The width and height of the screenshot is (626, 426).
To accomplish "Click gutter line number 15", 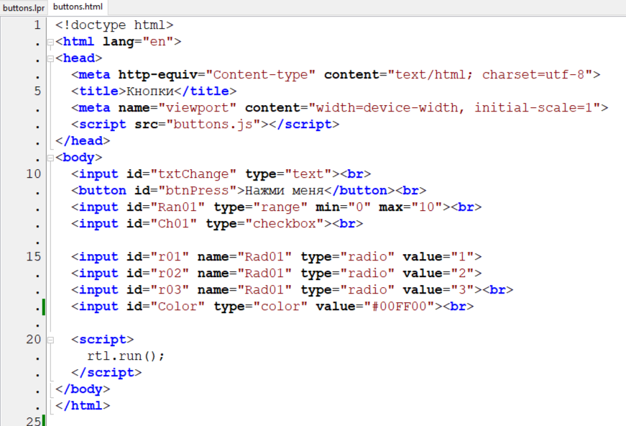I will pos(34,257).
